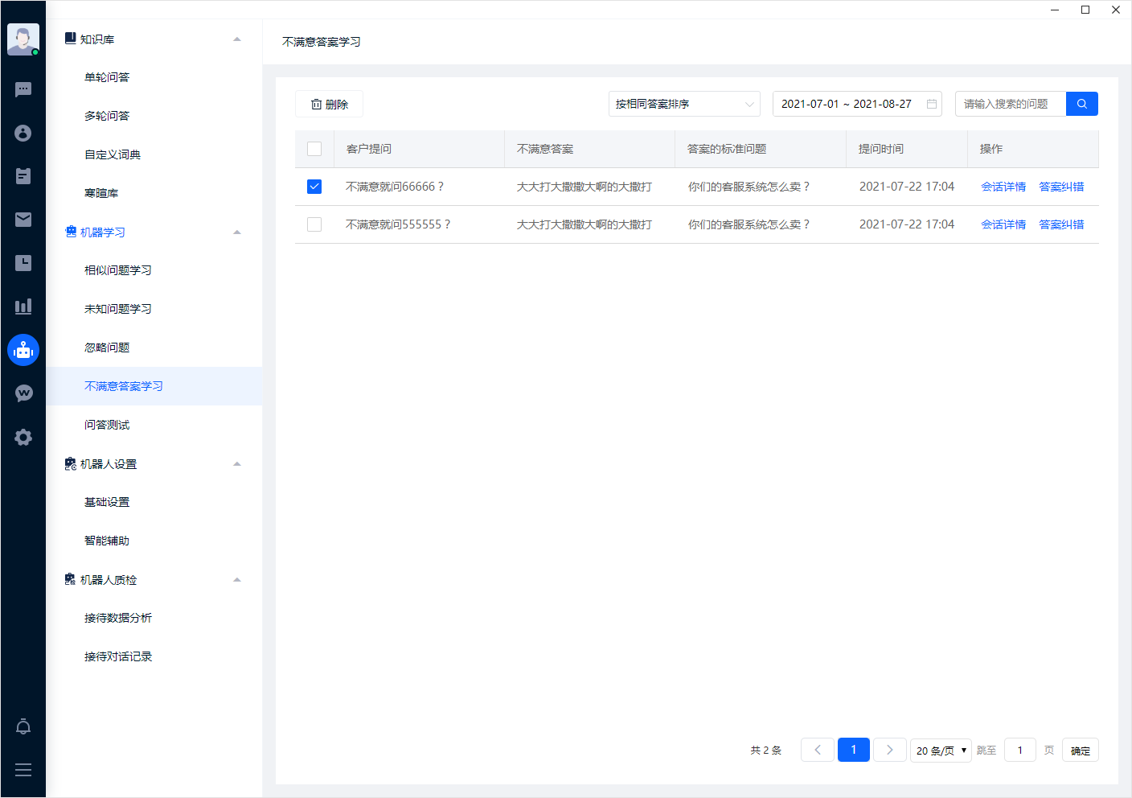
Task: Collapse the 机器人设置 section arrow
Action: pyautogui.click(x=237, y=464)
